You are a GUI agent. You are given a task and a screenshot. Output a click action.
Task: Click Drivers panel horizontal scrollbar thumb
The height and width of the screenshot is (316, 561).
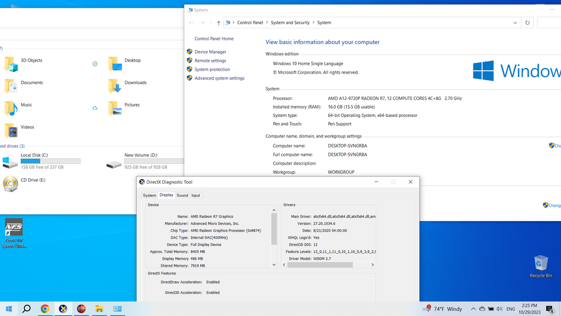[320, 265]
